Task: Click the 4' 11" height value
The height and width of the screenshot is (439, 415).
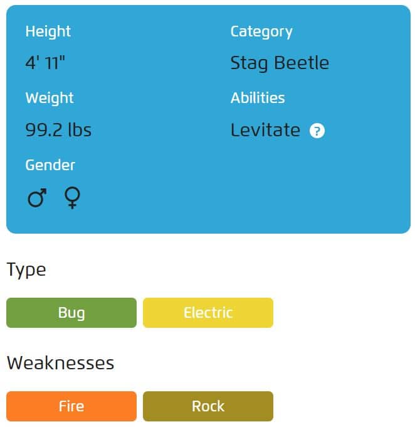Action: coord(45,63)
